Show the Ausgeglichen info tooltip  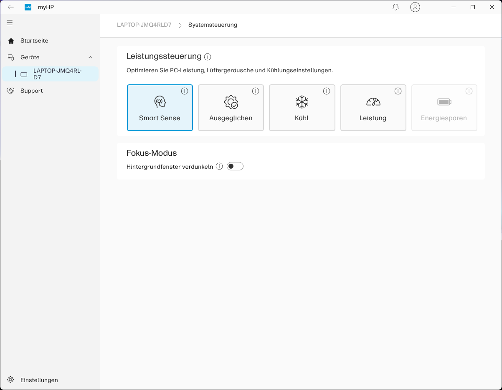256,91
